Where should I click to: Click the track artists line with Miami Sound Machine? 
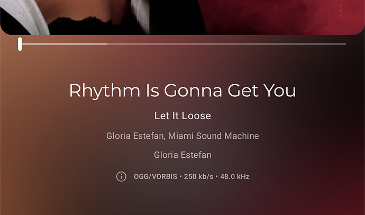(182, 136)
